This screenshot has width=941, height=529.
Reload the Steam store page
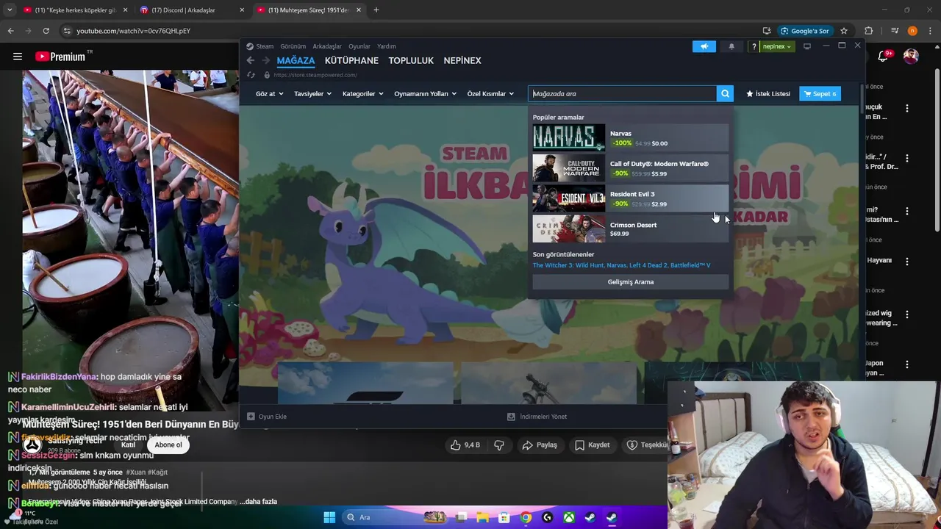tap(251, 75)
